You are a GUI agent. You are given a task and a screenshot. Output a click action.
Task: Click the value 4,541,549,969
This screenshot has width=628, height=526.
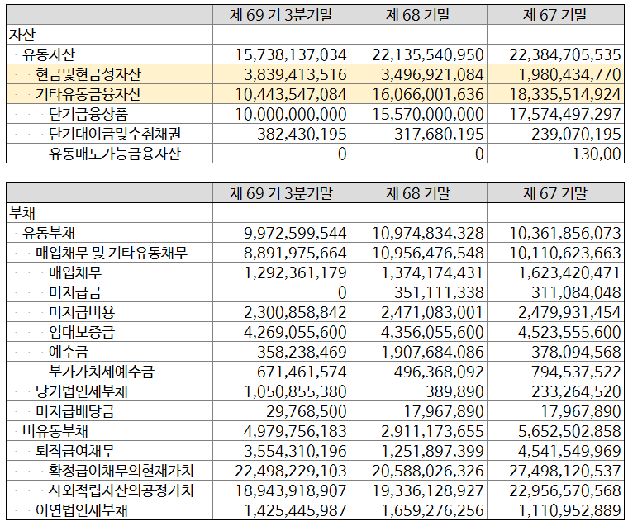pos(570,451)
